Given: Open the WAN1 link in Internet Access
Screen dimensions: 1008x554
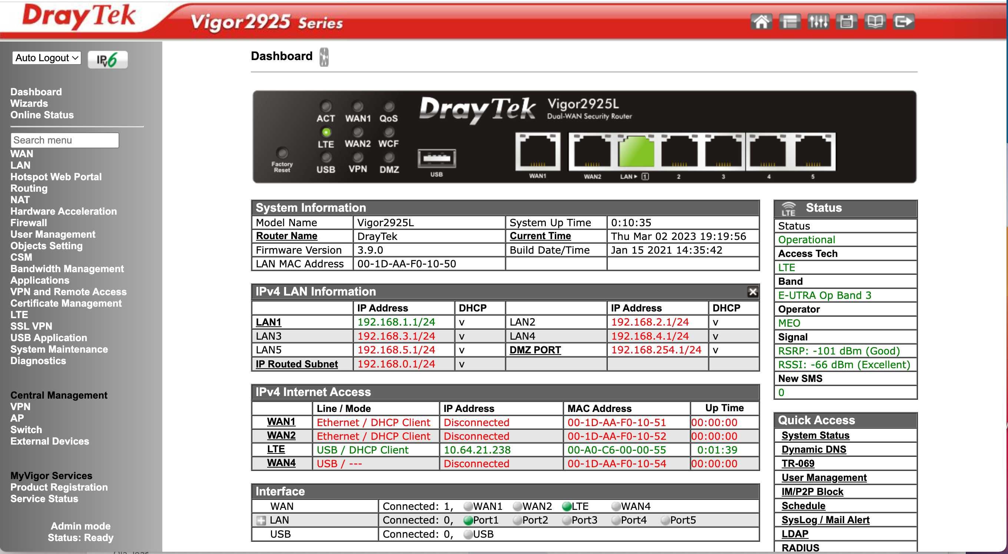Looking at the screenshot, I should coord(281,422).
